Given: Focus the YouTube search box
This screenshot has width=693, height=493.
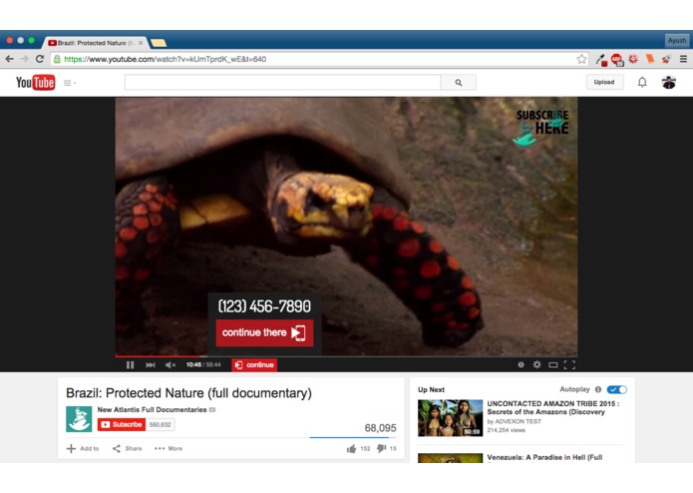Looking at the screenshot, I should [x=283, y=82].
